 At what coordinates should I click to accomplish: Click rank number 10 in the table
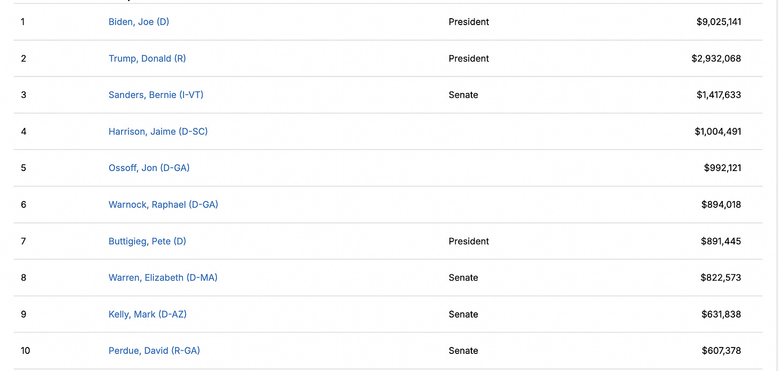tap(26, 351)
